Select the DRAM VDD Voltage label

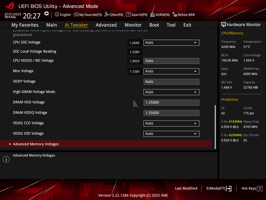(x=29, y=102)
